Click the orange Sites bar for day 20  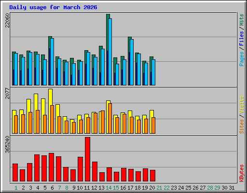click(x=153, y=125)
